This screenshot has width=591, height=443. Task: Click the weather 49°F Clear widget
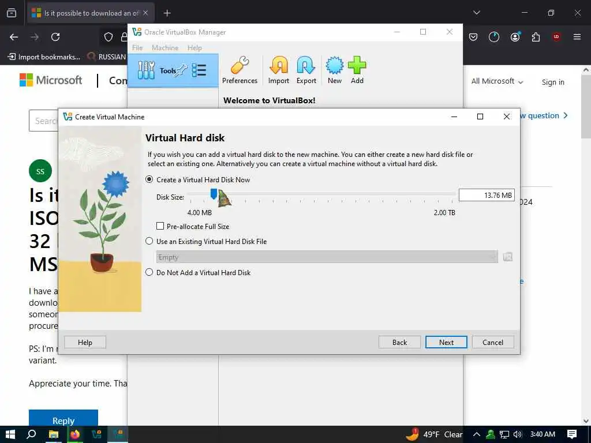[x=434, y=434]
